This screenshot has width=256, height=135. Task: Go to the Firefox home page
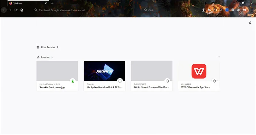click(22, 10)
